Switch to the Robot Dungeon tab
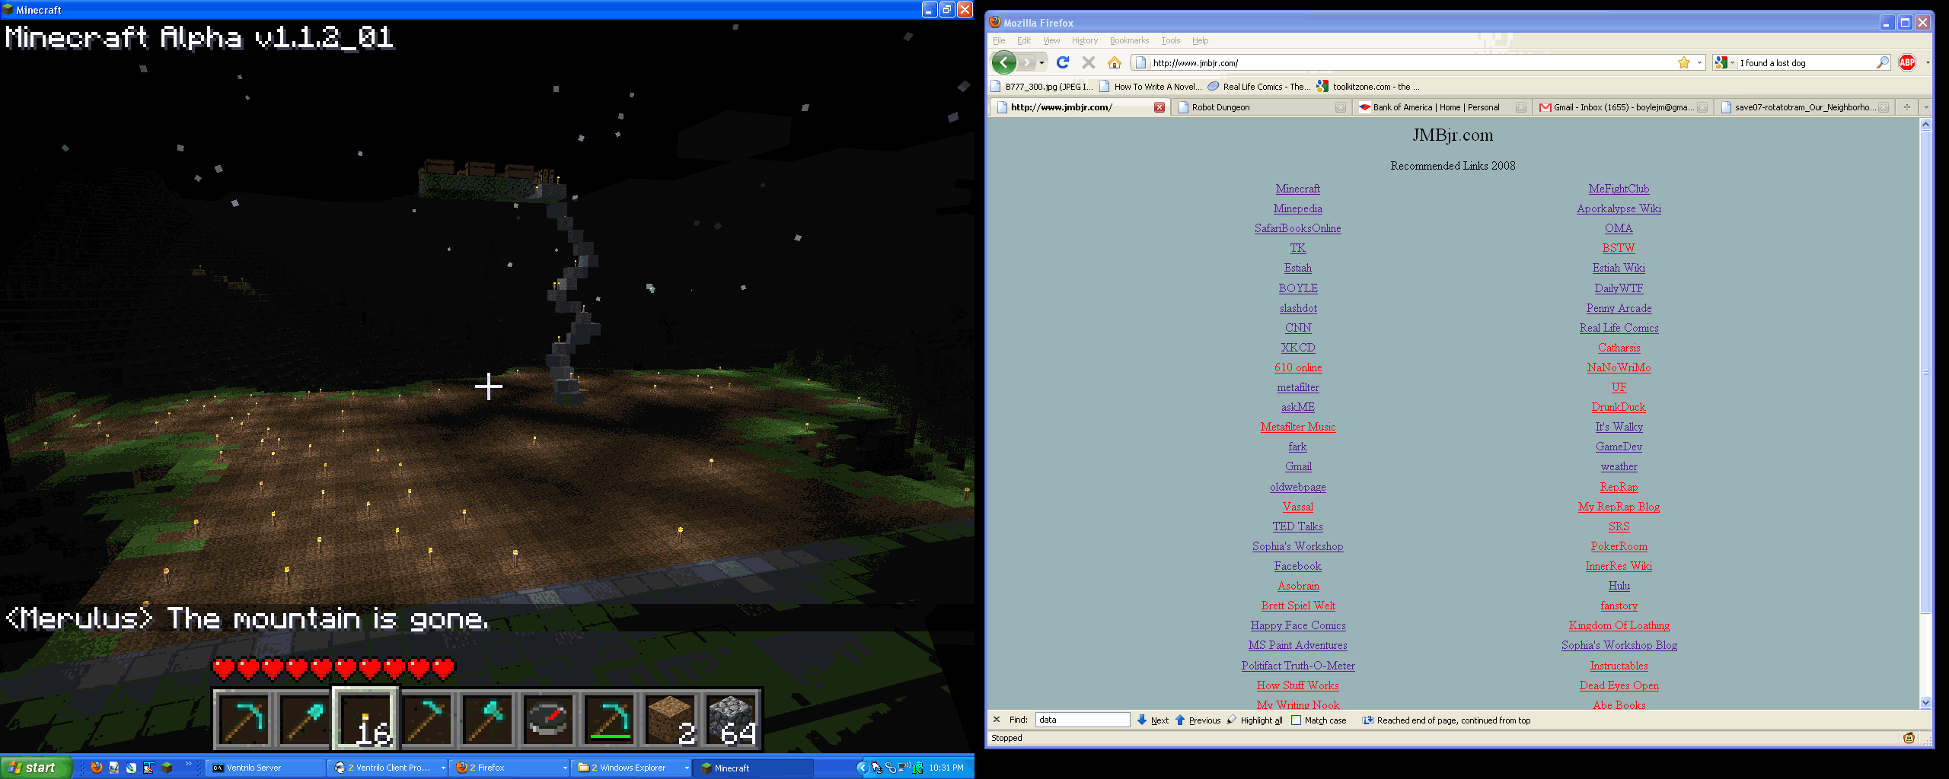 tap(1261, 107)
